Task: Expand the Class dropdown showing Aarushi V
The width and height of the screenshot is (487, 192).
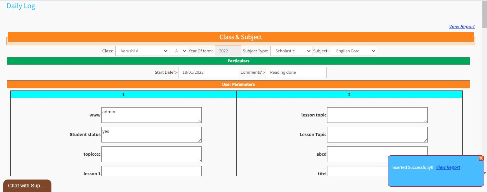Action: [142, 51]
